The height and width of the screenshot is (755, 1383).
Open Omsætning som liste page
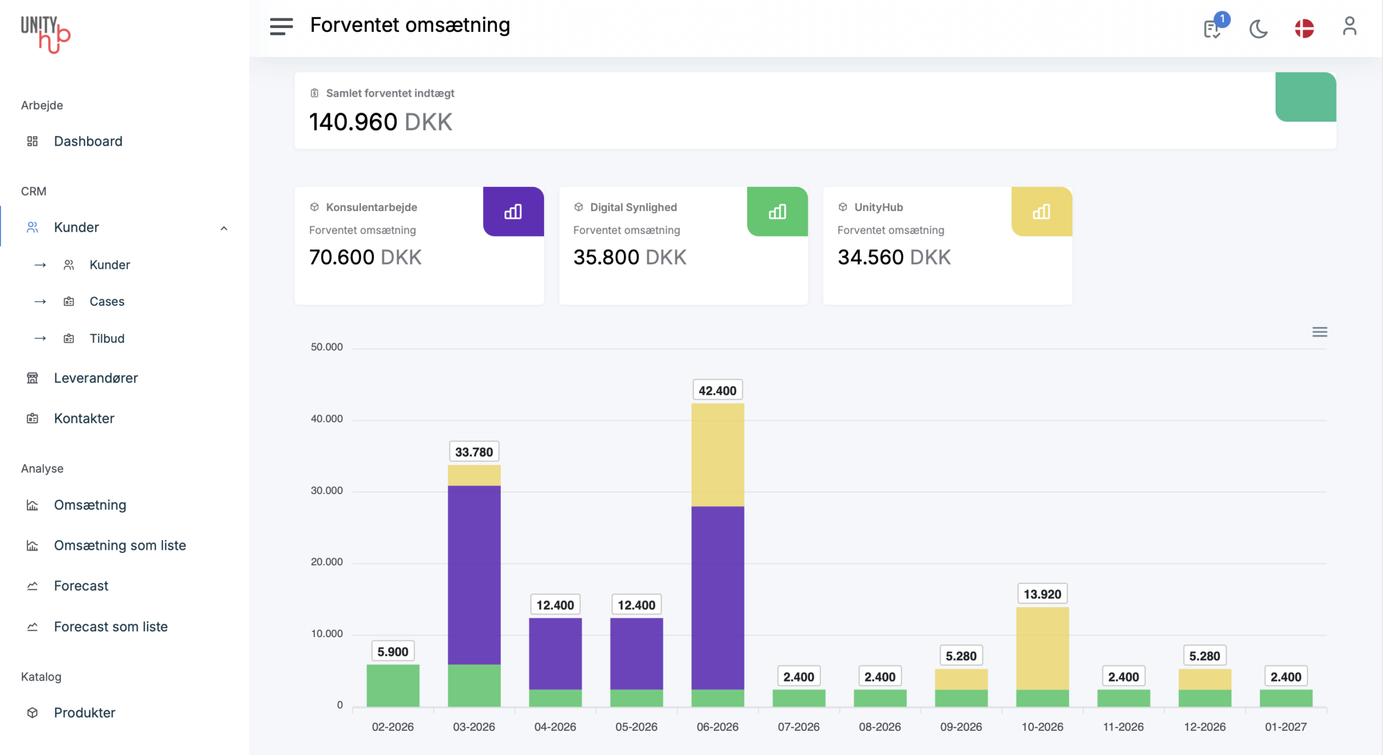[120, 545]
